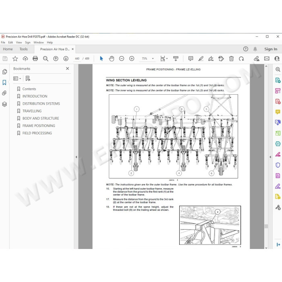Switch to the Home tab
Viewport: 282px width, 282px height.
(x=8, y=49)
